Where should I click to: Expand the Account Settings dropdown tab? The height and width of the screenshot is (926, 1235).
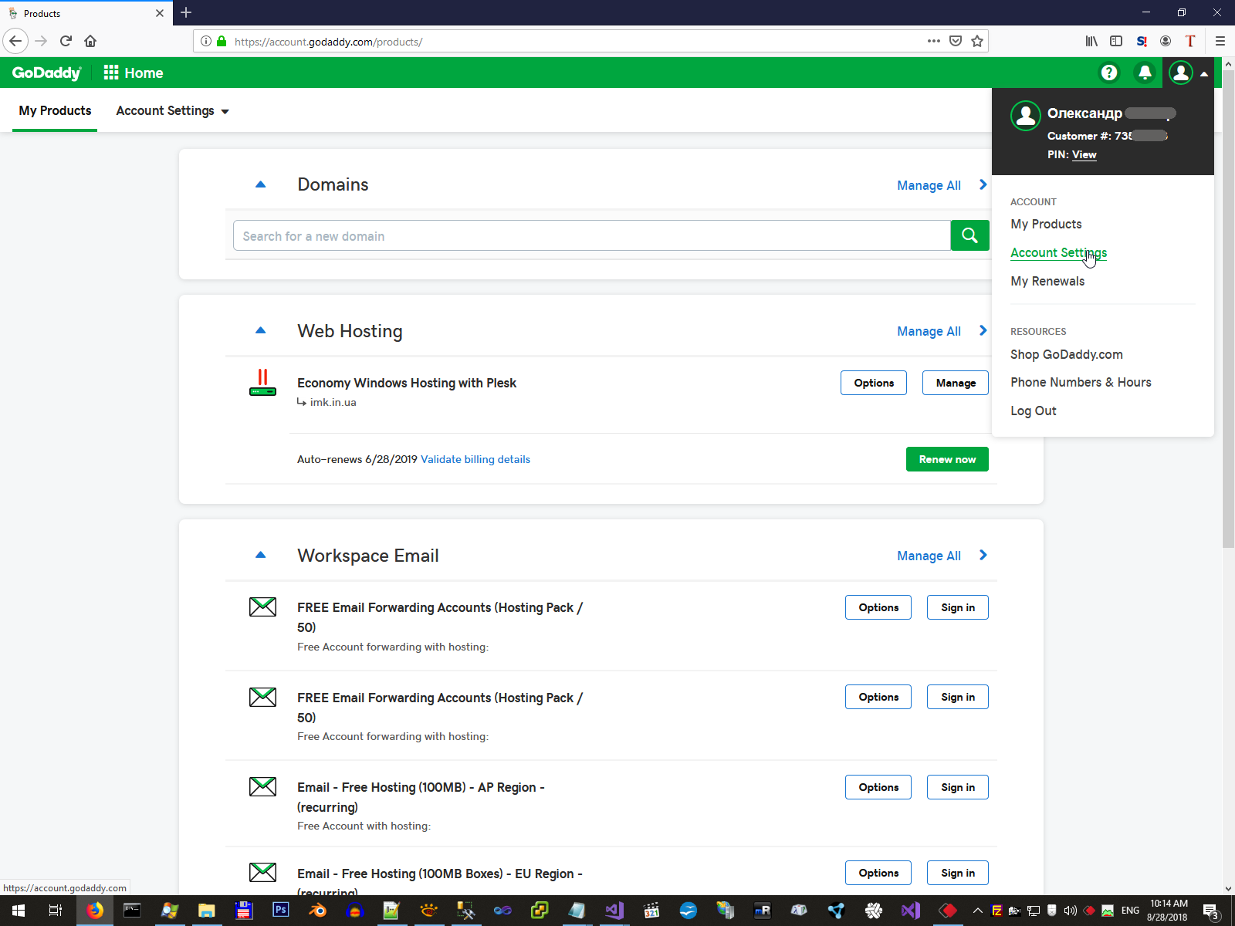[x=172, y=110]
